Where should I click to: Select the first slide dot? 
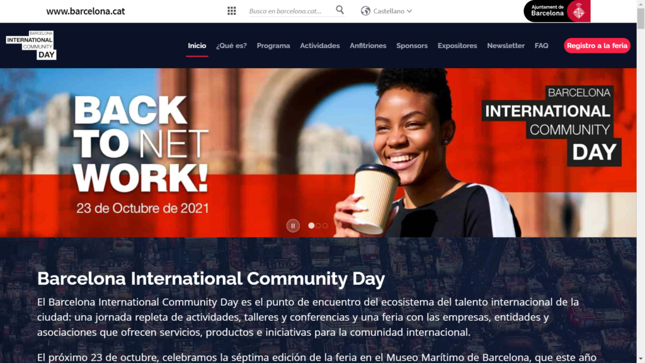[x=311, y=226]
